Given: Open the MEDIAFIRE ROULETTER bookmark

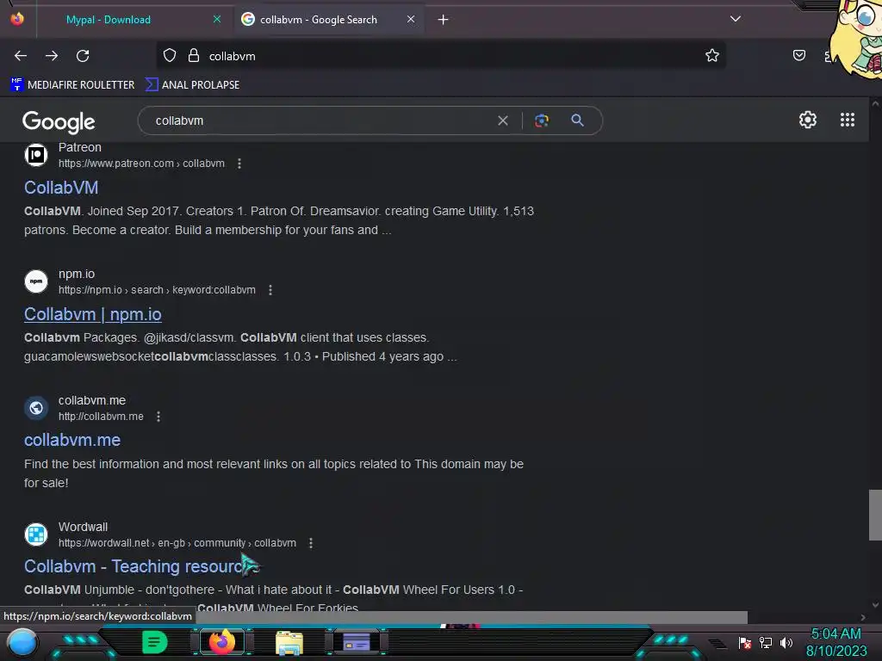Looking at the screenshot, I should [72, 85].
